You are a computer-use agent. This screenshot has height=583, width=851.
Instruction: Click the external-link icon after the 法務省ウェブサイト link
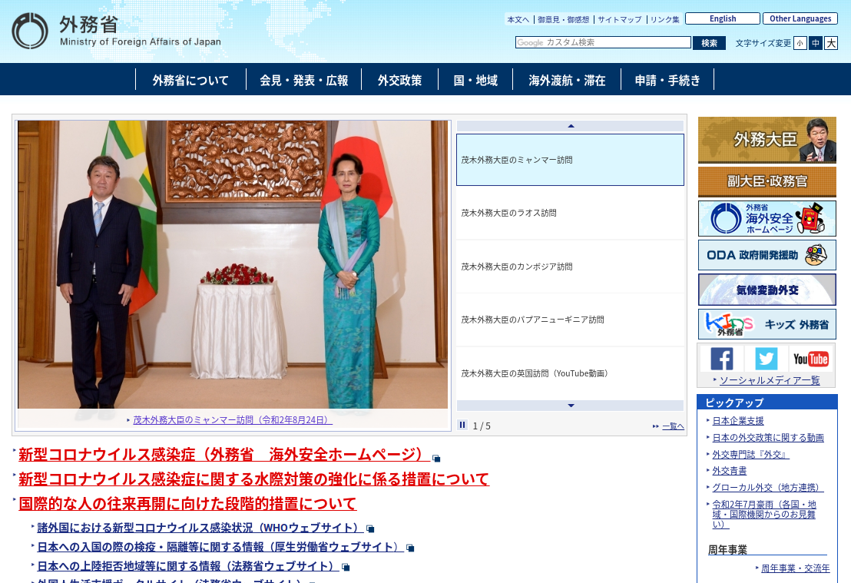346,568
